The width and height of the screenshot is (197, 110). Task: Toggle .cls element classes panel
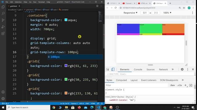click(x=179, y=85)
